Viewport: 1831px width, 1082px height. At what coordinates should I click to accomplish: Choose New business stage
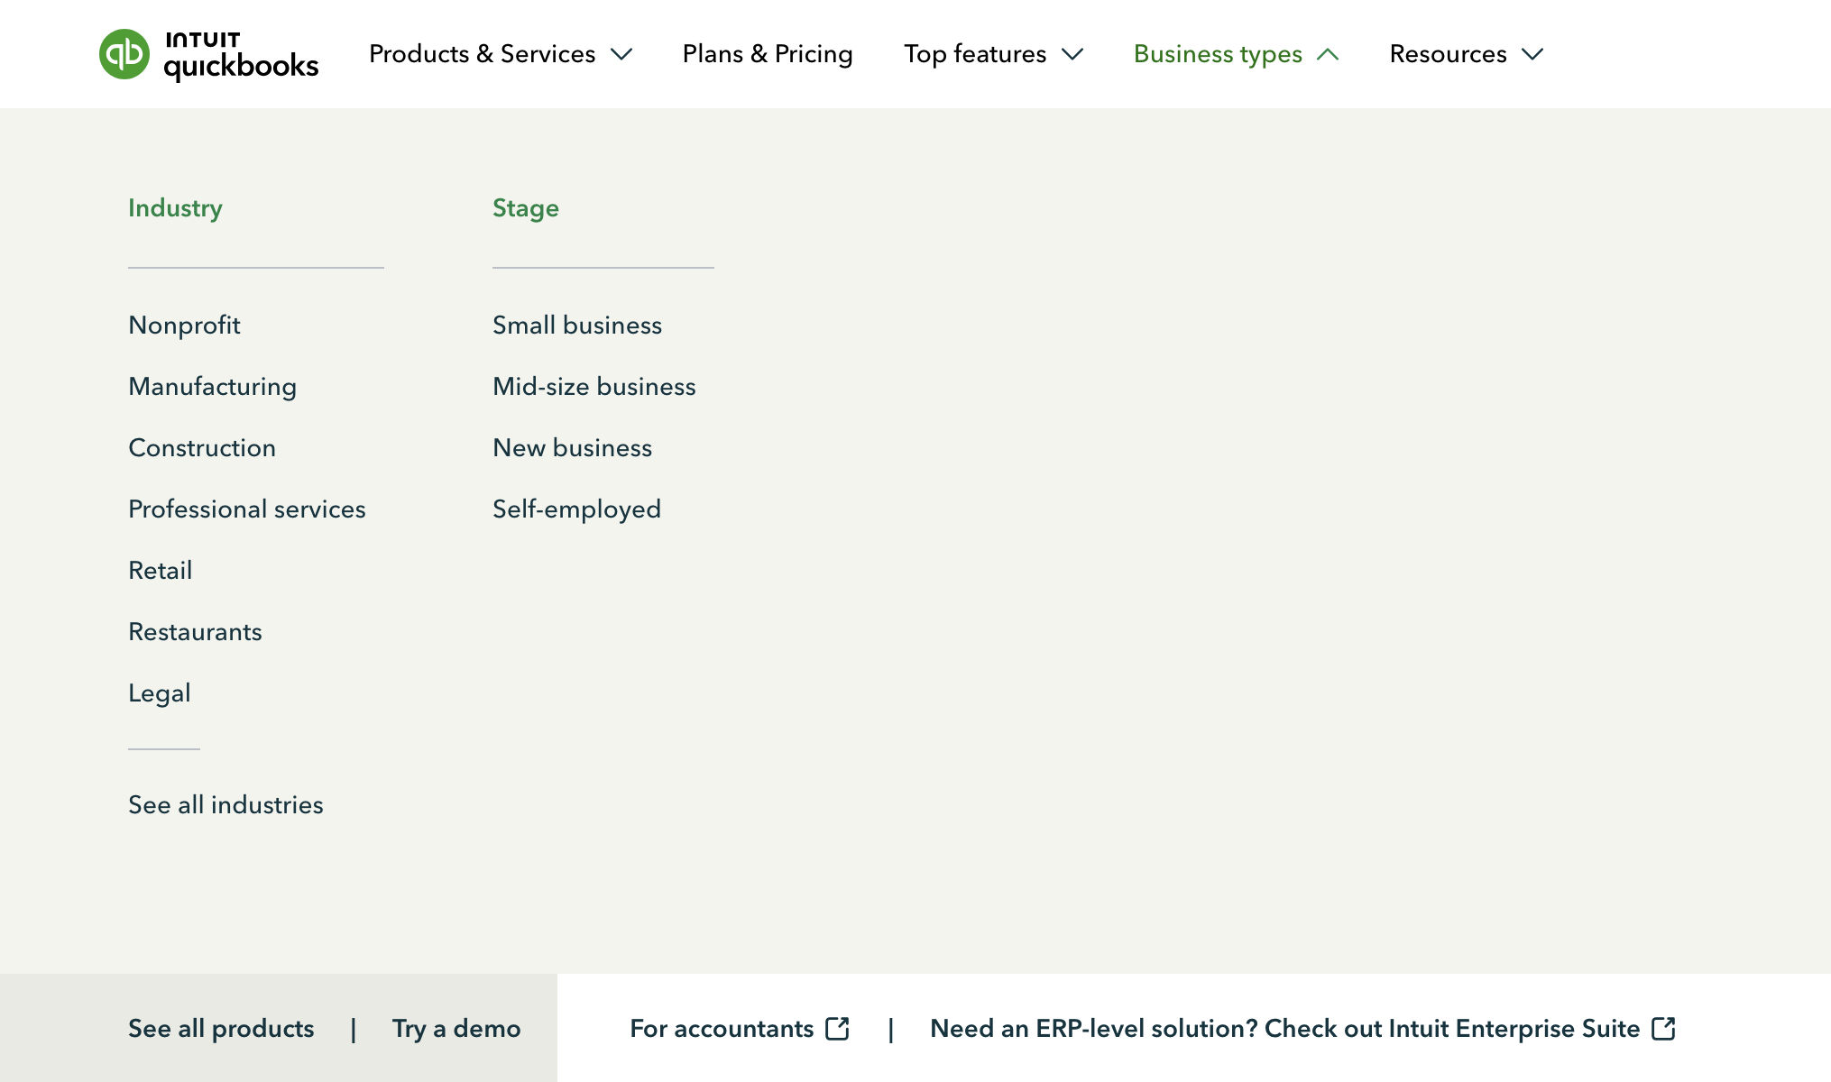(573, 447)
